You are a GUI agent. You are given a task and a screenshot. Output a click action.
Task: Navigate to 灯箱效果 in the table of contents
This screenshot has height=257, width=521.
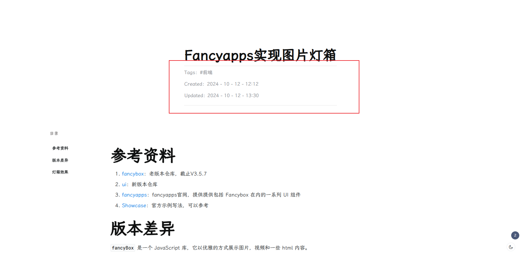(x=60, y=172)
